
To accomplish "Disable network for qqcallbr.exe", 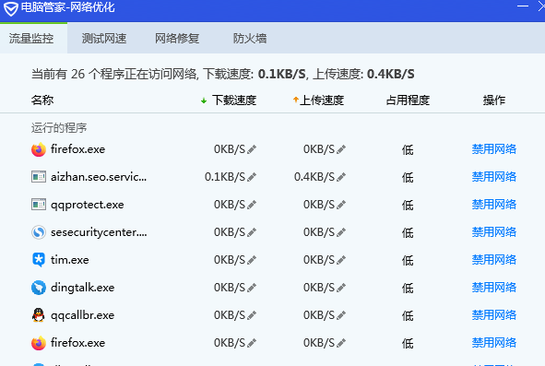I will click(x=494, y=315).
